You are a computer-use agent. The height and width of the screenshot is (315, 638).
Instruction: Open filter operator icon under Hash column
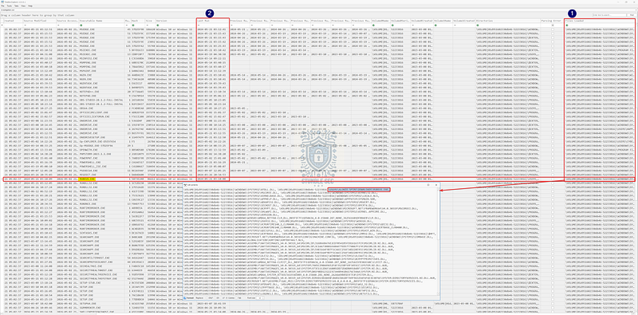click(x=133, y=26)
